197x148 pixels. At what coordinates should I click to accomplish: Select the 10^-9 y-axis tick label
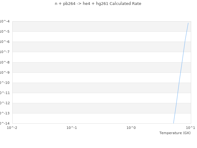(5, 72)
